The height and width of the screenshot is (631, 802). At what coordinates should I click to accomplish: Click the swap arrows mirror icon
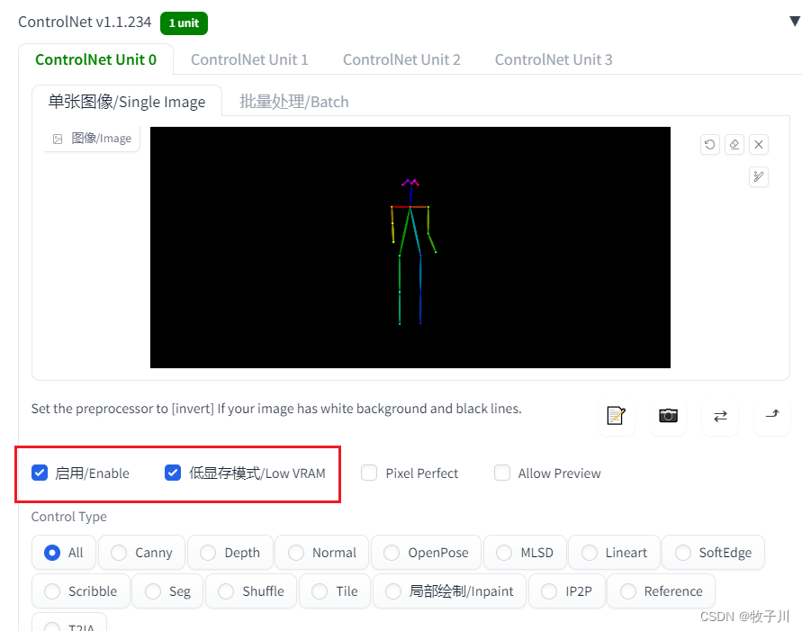[x=721, y=416]
